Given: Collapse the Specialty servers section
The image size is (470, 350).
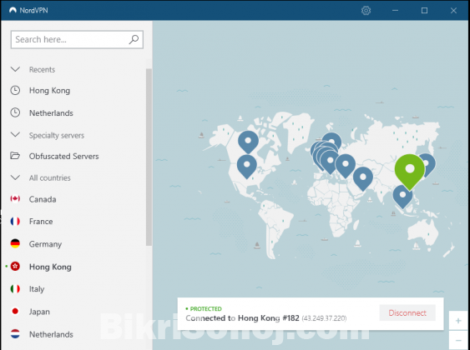Looking at the screenshot, I should pyautogui.click(x=15, y=135).
